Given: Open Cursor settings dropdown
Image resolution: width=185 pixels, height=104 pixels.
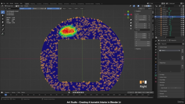Looking at the screenshot, I should click(82, 9).
